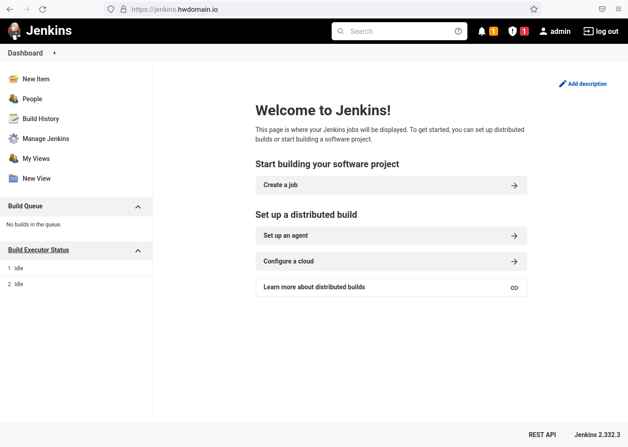The width and height of the screenshot is (628, 447).
Task: Open New Item from sidebar
Action: pos(36,79)
